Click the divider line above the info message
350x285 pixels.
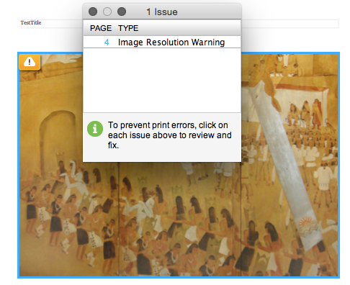click(x=162, y=112)
